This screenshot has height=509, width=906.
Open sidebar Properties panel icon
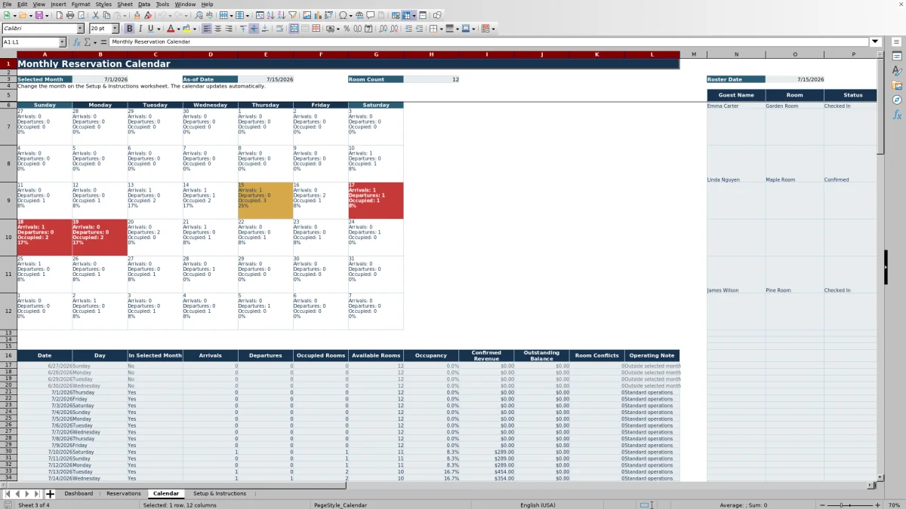coord(897,56)
